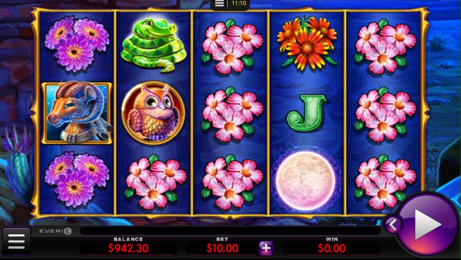Click the orange daisy flowers symbol
This screenshot has height=260, width=461.
point(306,43)
